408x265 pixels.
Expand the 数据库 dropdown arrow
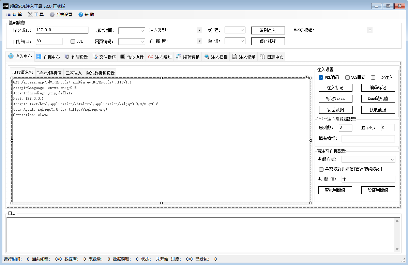[x=199, y=41]
